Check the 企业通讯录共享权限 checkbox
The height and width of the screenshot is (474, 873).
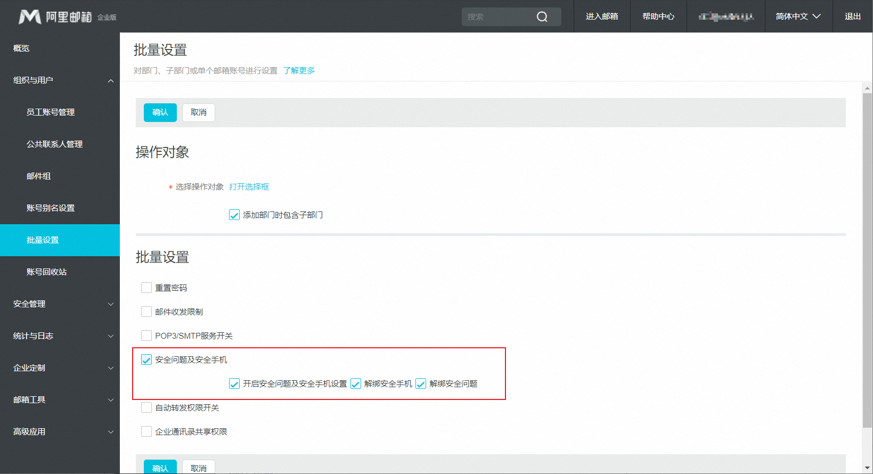click(146, 431)
